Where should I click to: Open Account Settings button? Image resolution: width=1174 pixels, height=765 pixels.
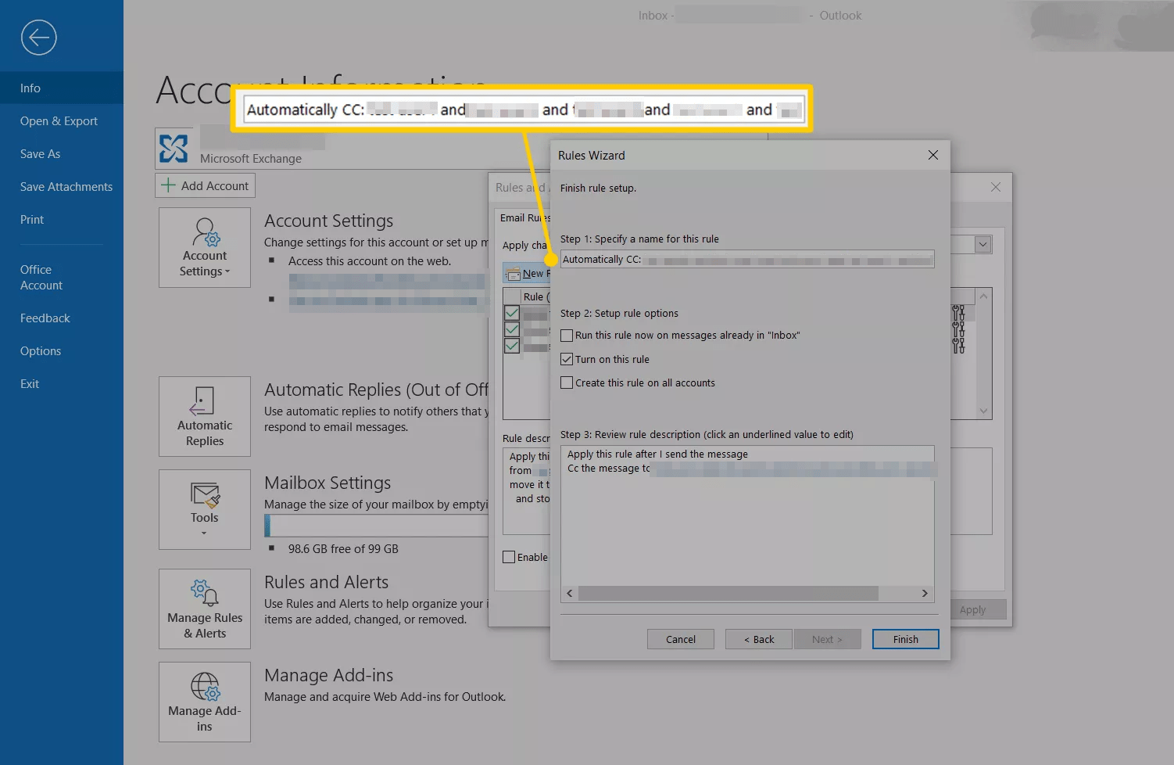click(205, 247)
